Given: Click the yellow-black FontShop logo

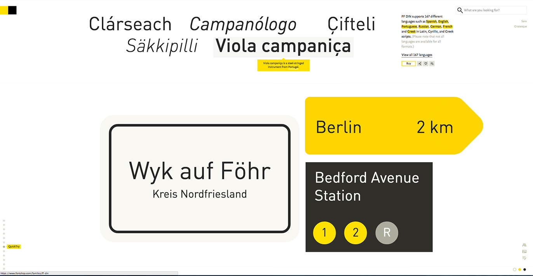Looking at the screenshot, I should (x=8, y=10).
